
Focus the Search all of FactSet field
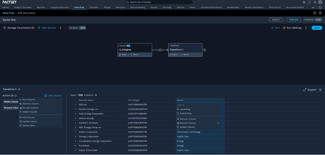click(159, 2)
